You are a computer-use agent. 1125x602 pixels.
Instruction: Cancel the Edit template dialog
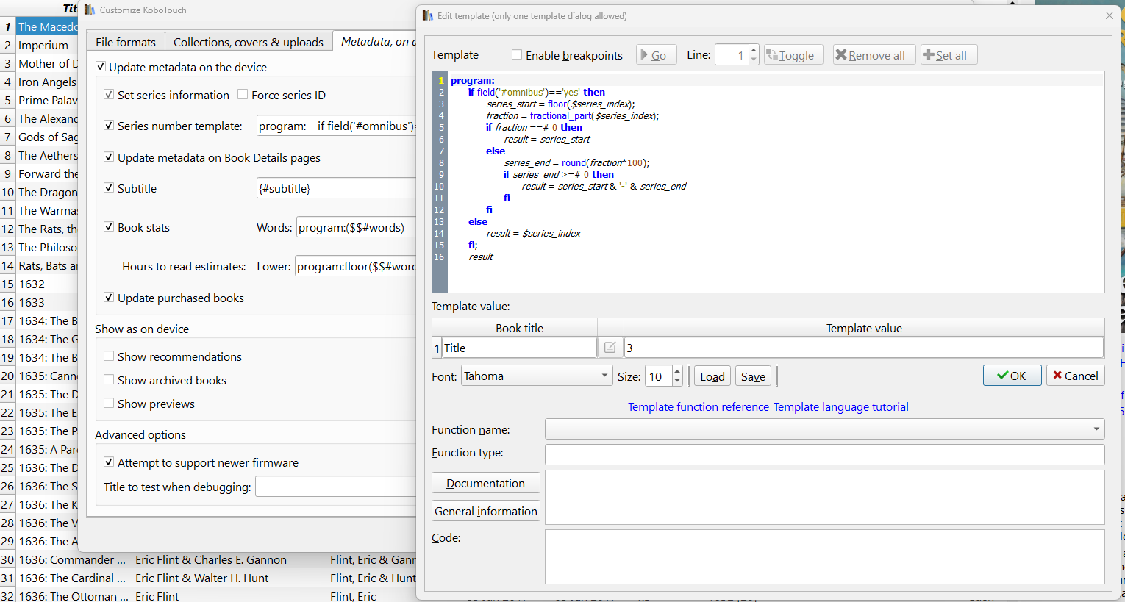[x=1075, y=376]
